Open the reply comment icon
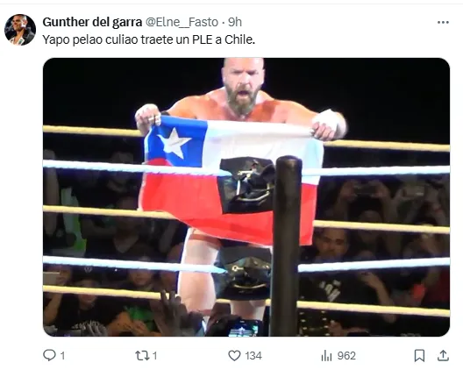This screenshot has height=370, width=463. pyautogui.click(x=49, y=355)
